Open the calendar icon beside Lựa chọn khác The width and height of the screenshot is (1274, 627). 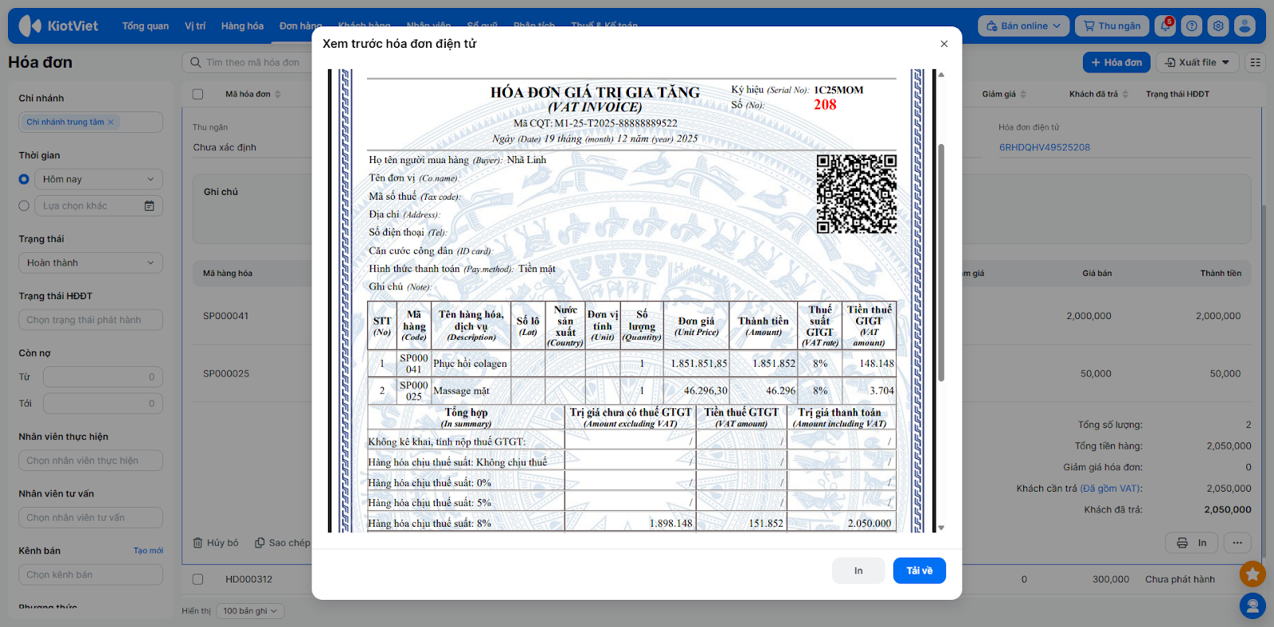pos(149,205)
